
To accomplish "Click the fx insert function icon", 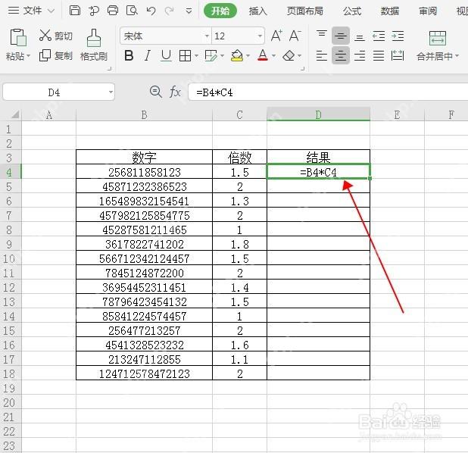I will [x=175, y=92].
